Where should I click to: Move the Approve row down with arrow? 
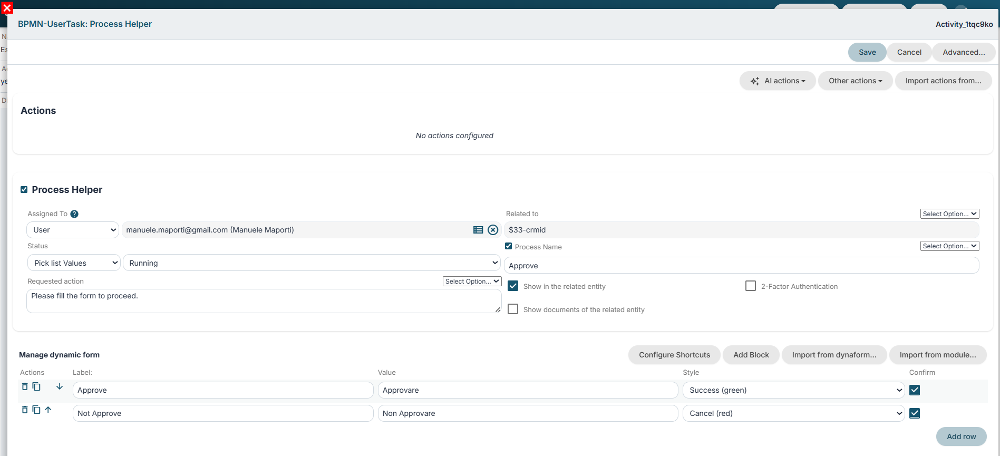60,386
